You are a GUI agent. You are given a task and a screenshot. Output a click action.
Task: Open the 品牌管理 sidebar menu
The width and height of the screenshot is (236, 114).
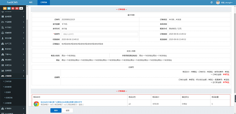(x=13, y=71)
